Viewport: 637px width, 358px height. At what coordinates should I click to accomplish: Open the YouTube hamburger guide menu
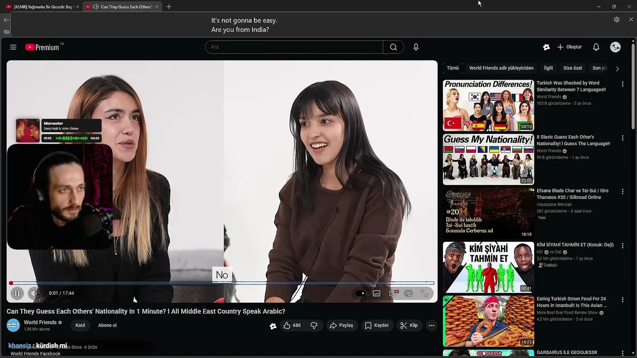[13, 47]
